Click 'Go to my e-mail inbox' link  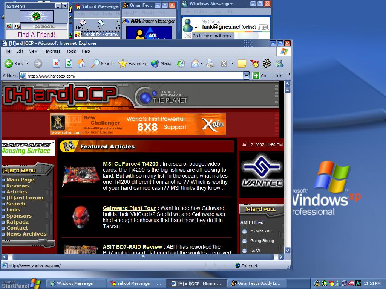(212, 36)
